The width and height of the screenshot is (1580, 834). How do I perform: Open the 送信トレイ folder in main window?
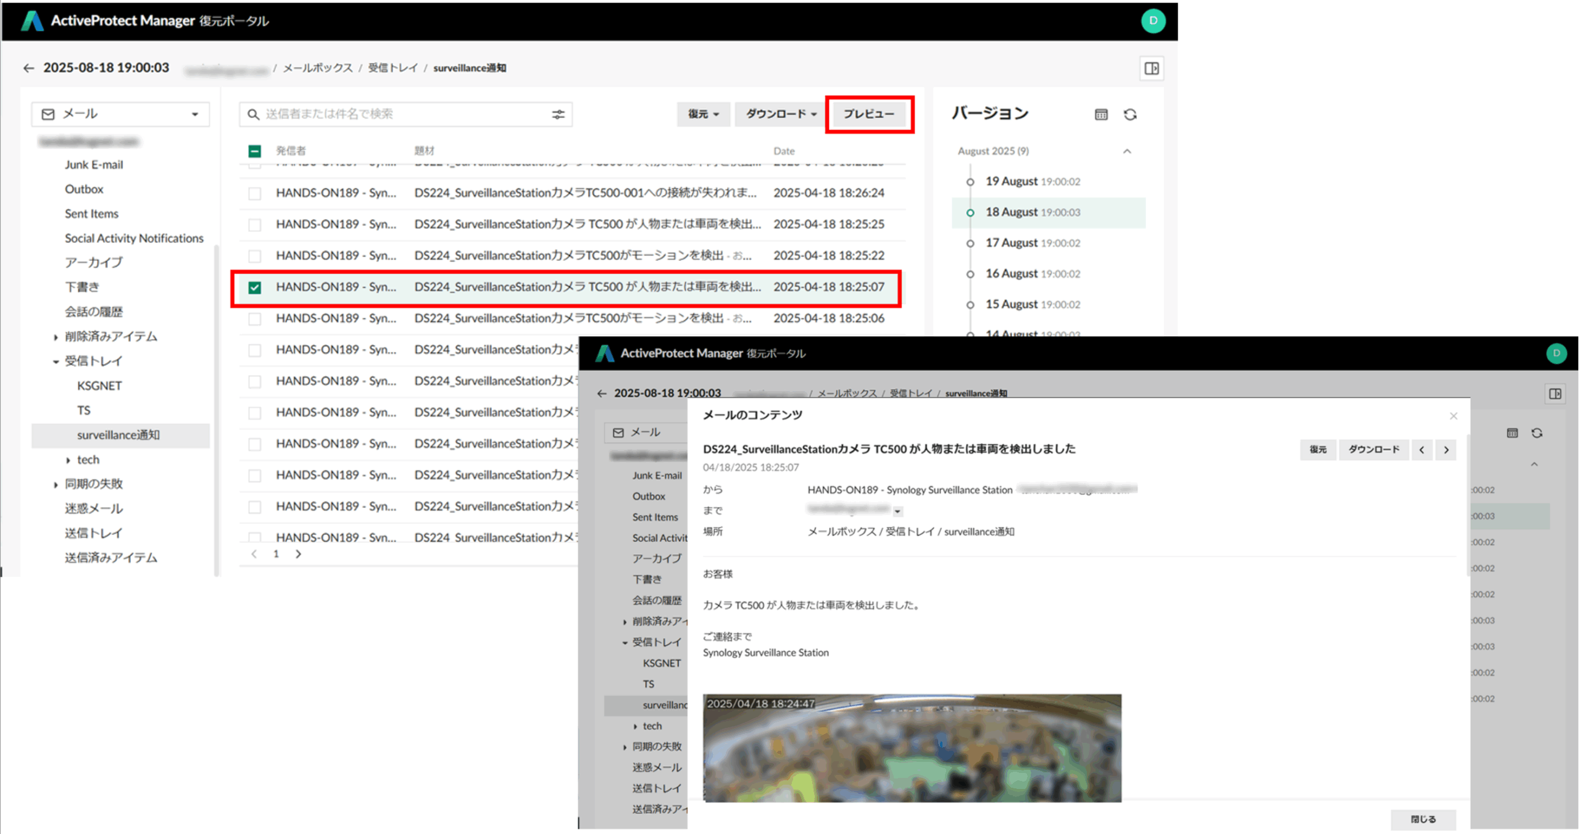point(94,533)
